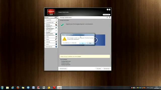Image resolution: width=161 pixels, height=90 pixels.
Task: Click the Desktop-Management row icon
Action: [56, 25]
